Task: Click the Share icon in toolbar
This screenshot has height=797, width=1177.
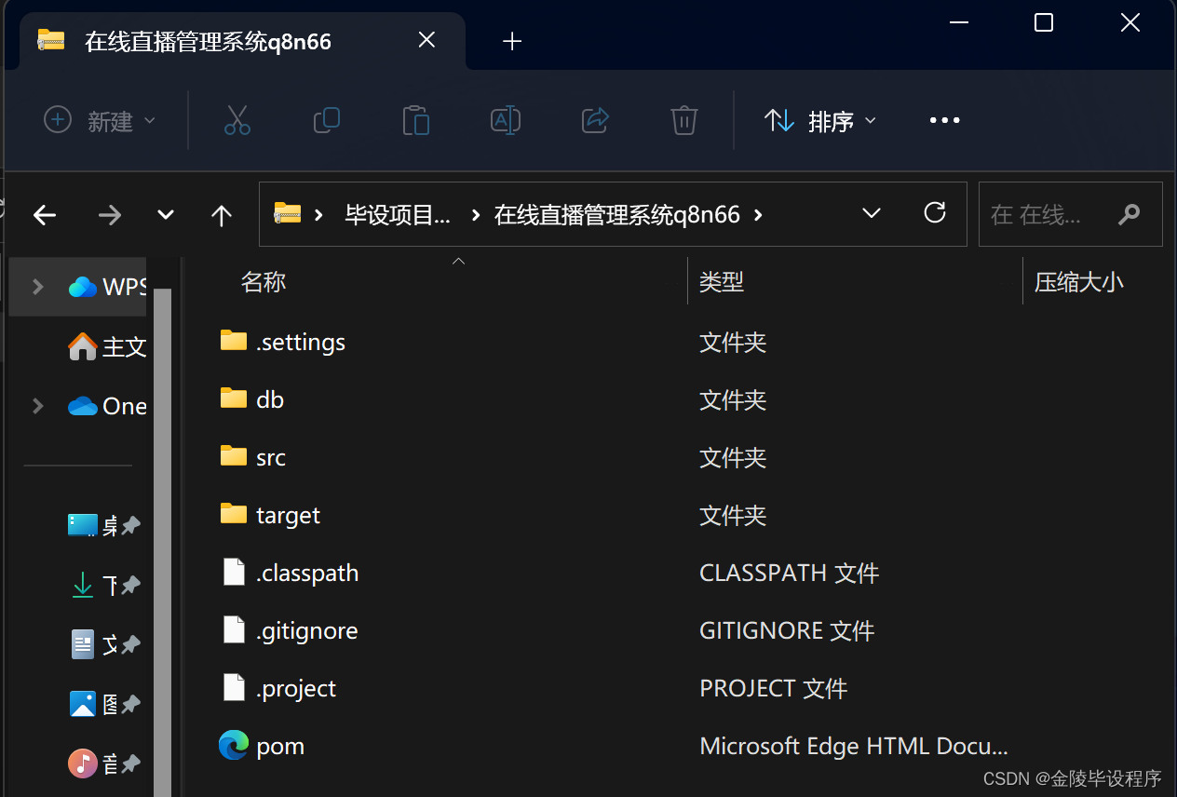Action: tap(594, 120)
